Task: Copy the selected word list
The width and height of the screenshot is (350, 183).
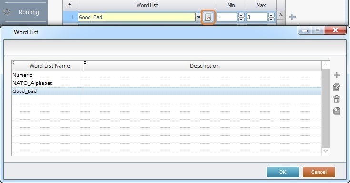Action: pyautogui.click(x=336, y=111)
